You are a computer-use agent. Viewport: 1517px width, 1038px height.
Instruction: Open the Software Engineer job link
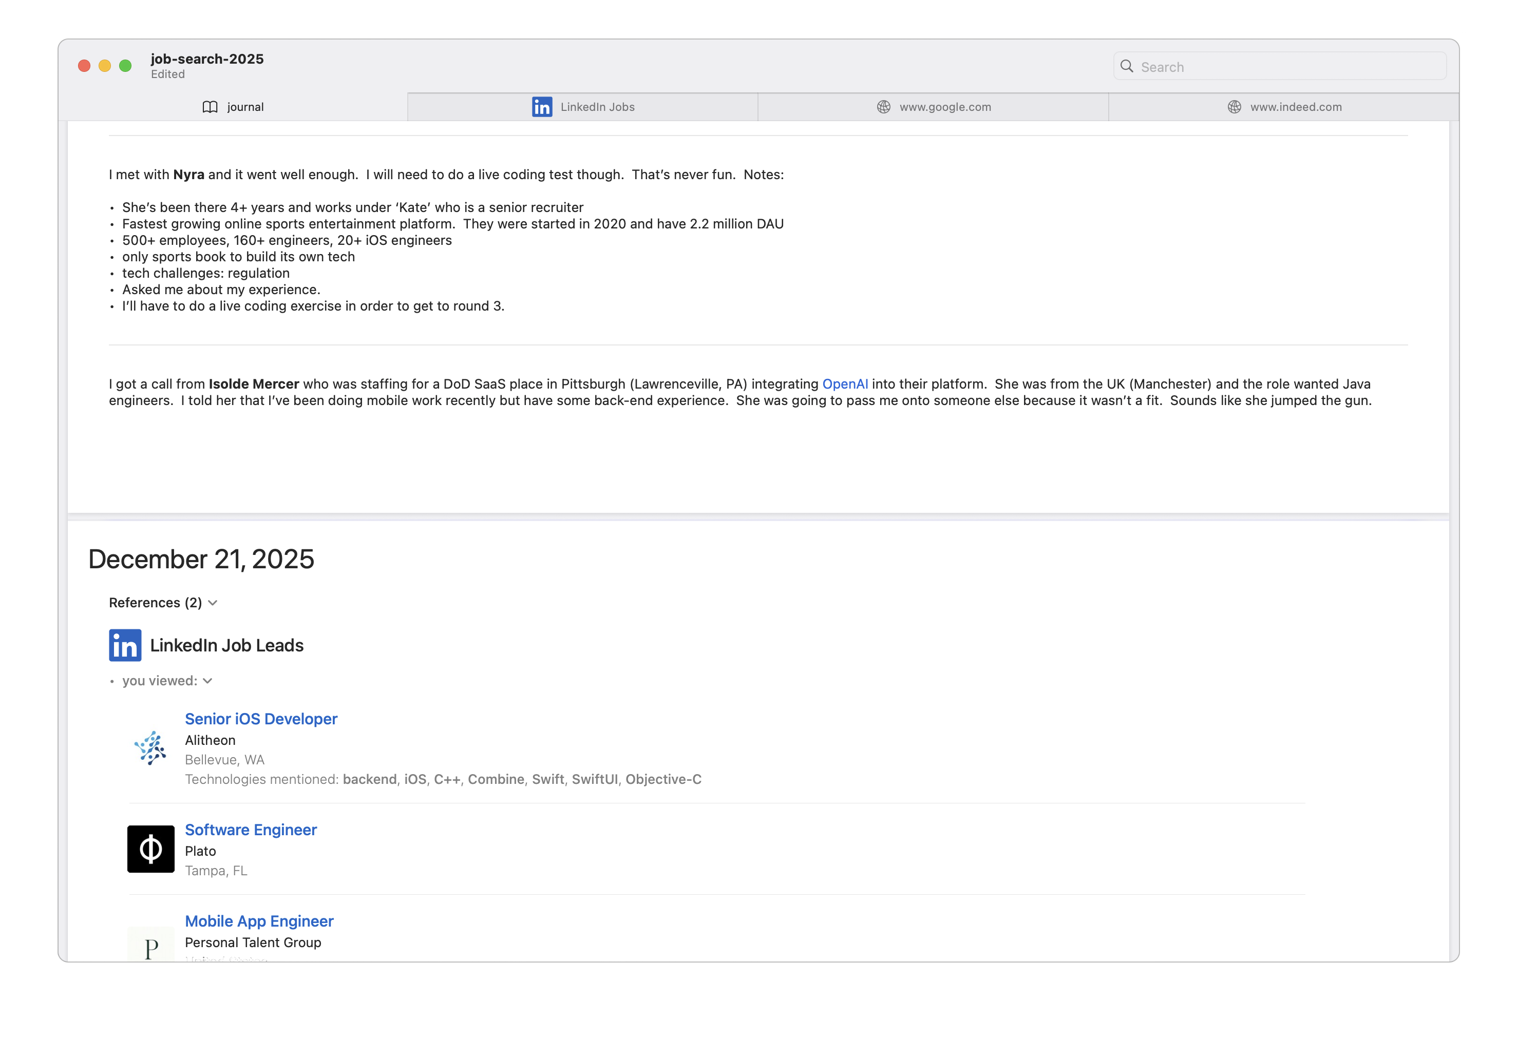point(251,830)
